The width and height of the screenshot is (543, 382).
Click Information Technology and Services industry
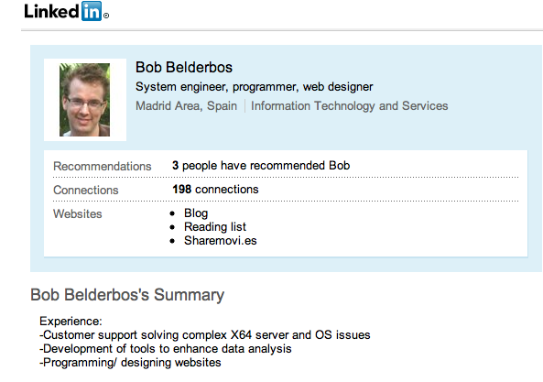click(350, 106)
